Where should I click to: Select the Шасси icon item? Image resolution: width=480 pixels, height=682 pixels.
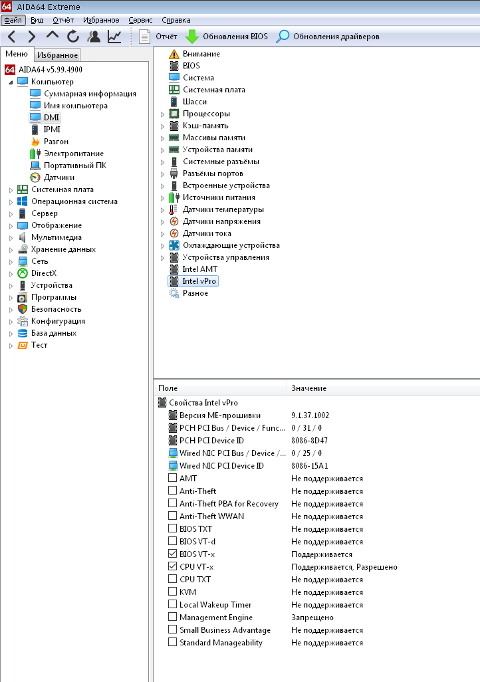click(x=188, y=102)
